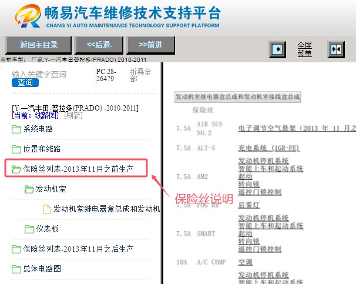Expand the 仪表板 subfolder
Image resolution: width=356 pixels, height=284 pixels.
coord(47,229)
